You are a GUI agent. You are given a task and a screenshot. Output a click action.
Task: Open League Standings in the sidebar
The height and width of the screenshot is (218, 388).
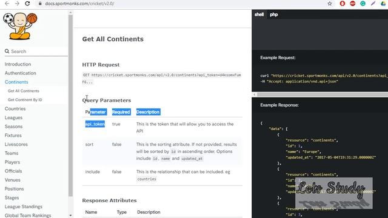tap(24, 206)
